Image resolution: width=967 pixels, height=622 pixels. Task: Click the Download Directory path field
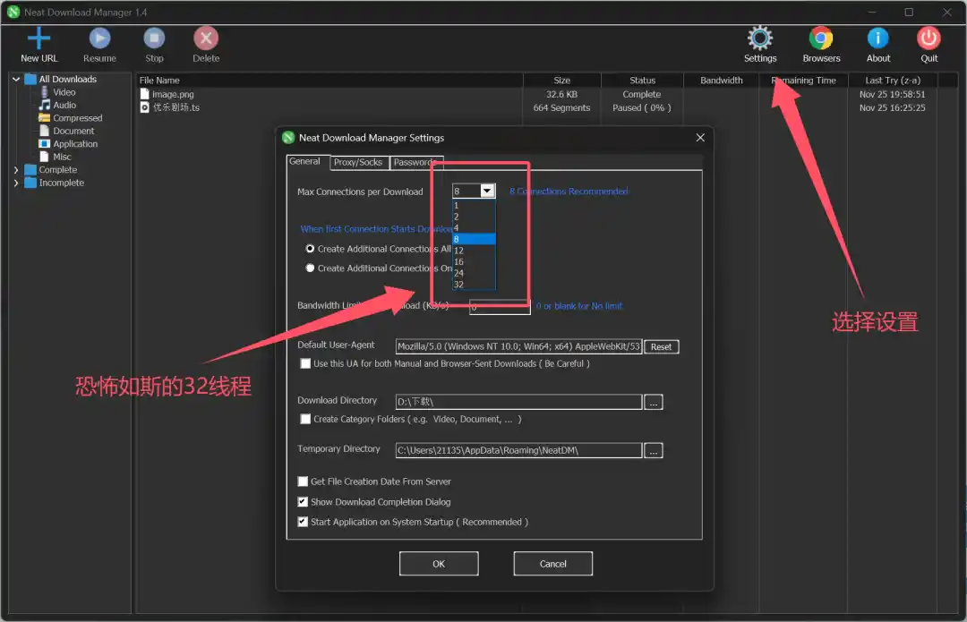[x=518, y=403]
